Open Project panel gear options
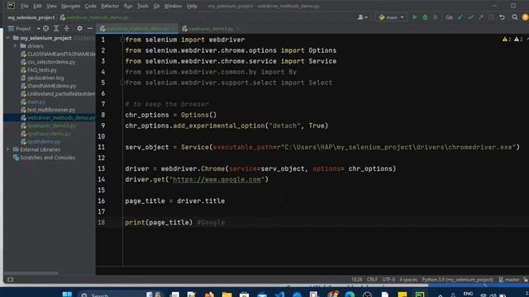Image resolution: width=529 pixels, height=297 pixels. pos(79,29)
